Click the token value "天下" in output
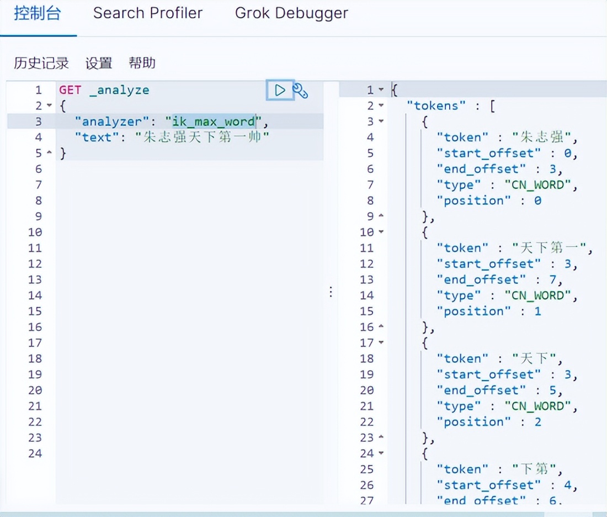Image resolution: width=607 pixels, height=517 pixels. [534, 358]
